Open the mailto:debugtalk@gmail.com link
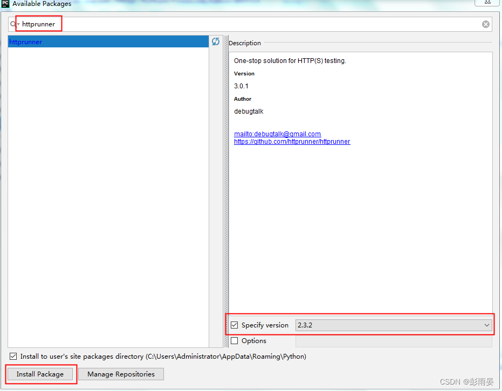 [277, 134]
